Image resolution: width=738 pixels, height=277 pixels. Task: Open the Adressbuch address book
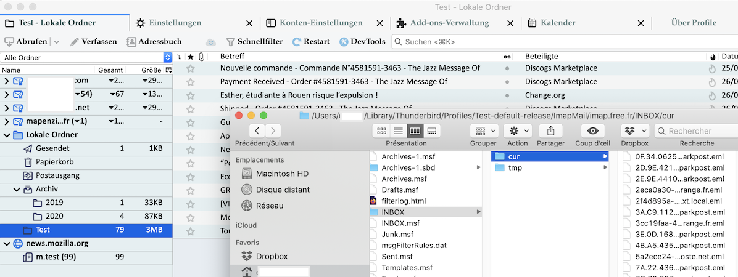tap(154, 41)
